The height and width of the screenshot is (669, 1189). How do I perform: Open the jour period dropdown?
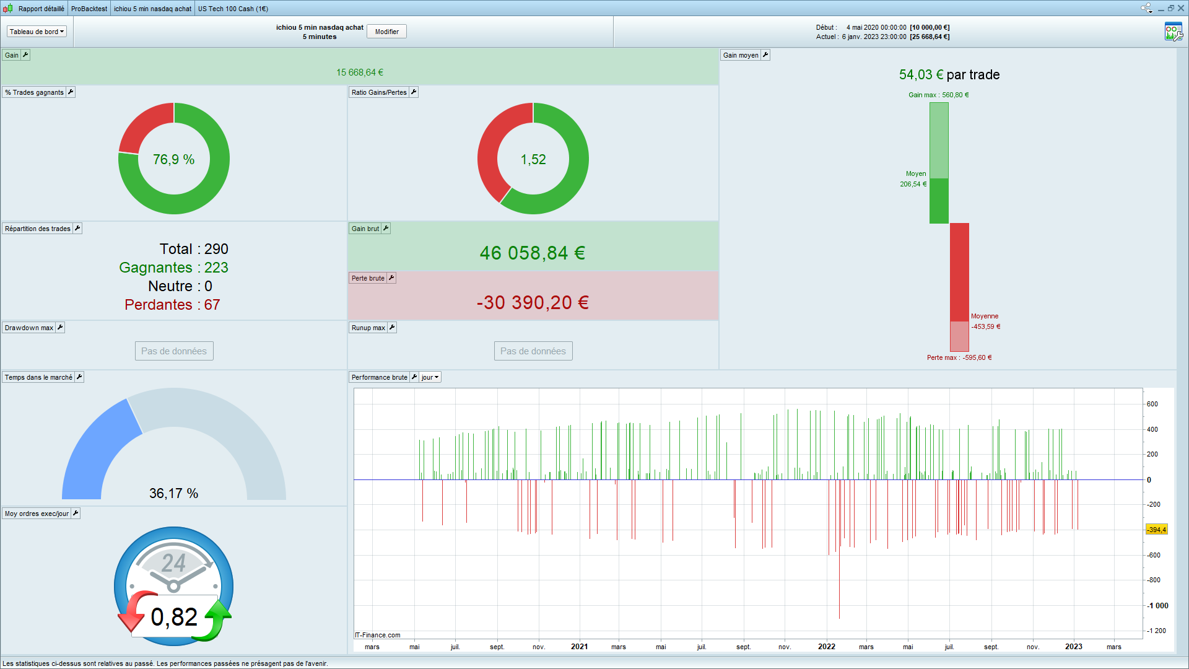click(x=430, y=377)
